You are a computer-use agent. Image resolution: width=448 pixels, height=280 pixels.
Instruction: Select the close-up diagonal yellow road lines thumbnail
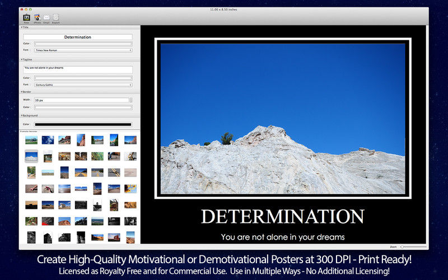point(114,172)
